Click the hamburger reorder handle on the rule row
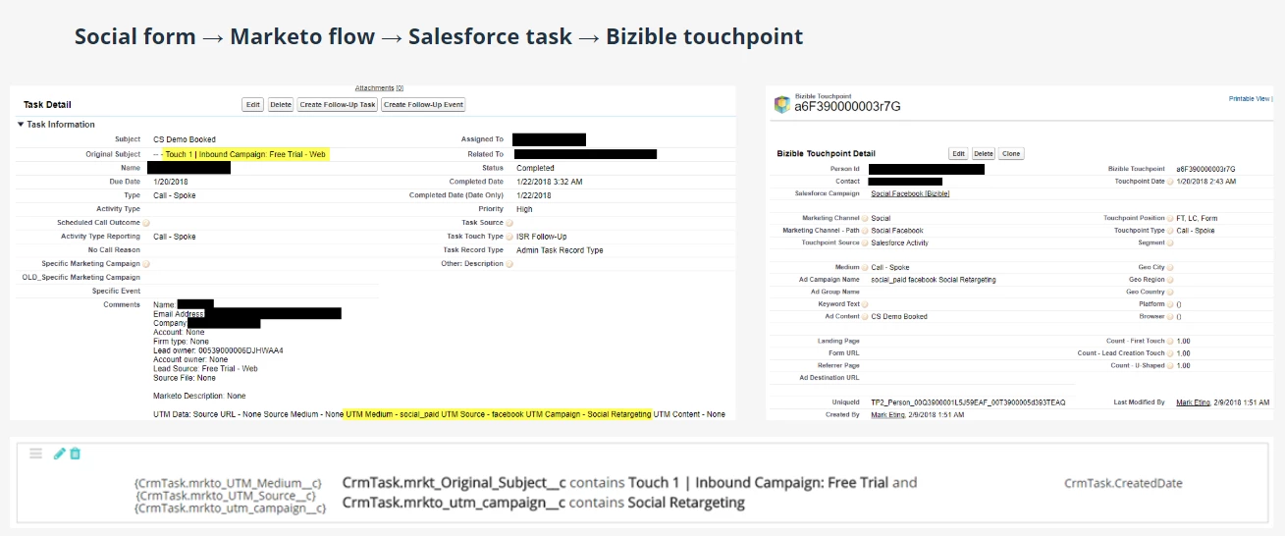 tap(36, 454)
